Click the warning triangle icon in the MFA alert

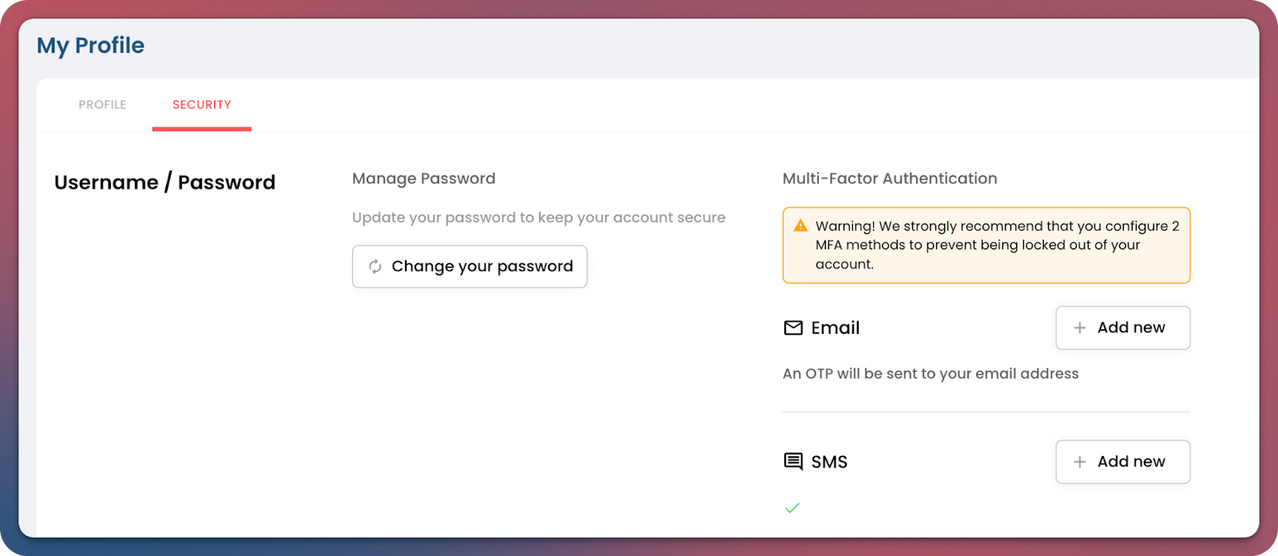pos(800,226)
